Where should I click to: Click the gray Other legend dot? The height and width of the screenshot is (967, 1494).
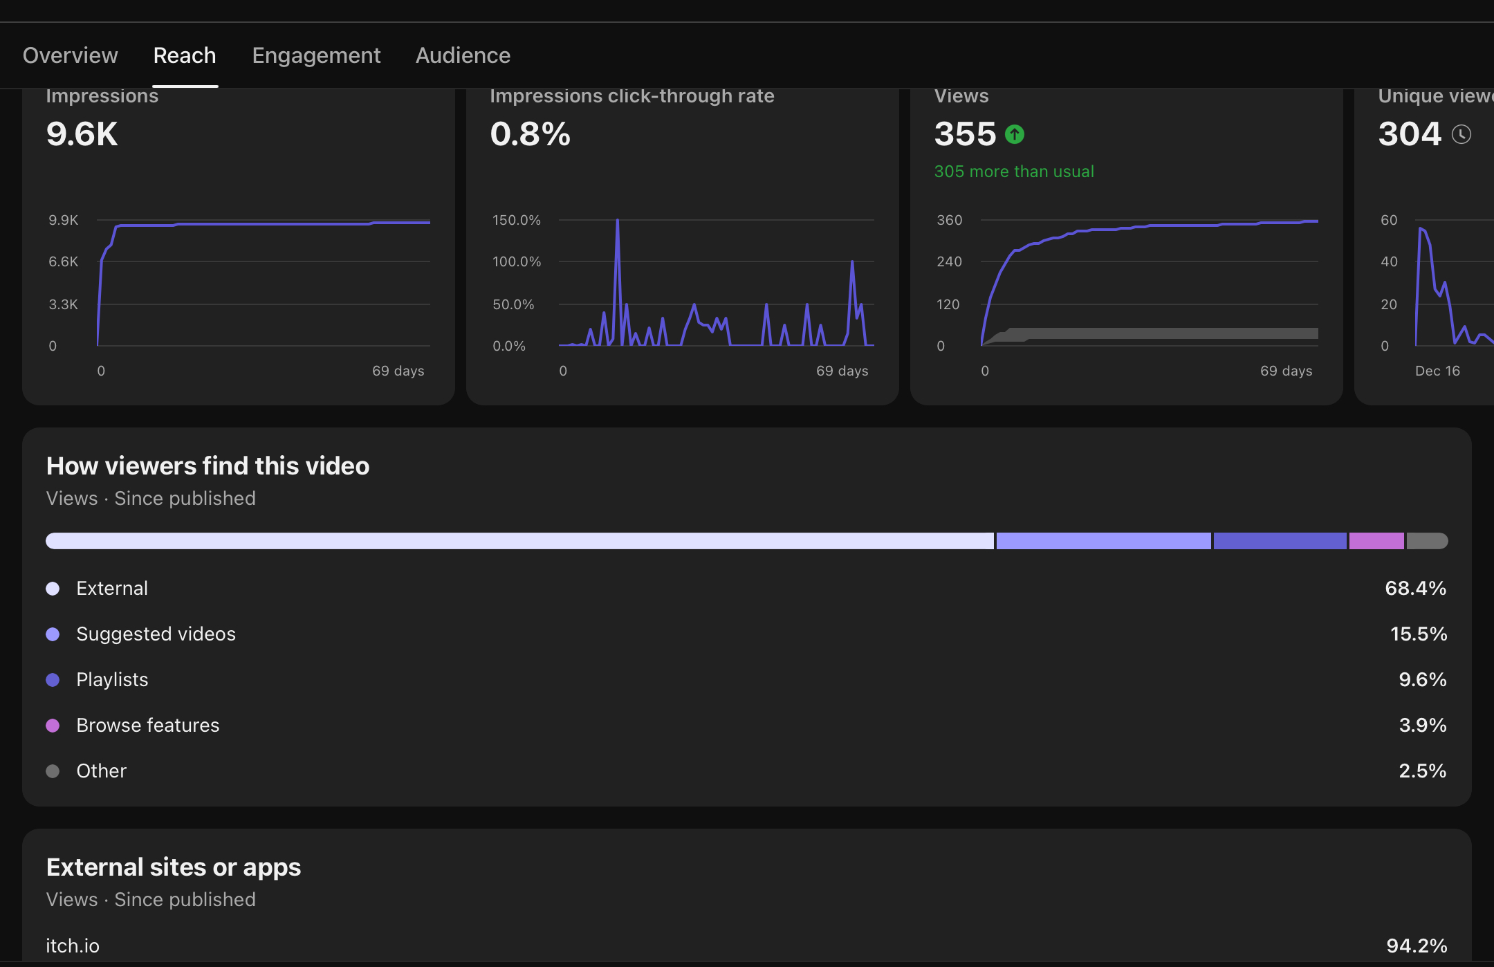53,771
